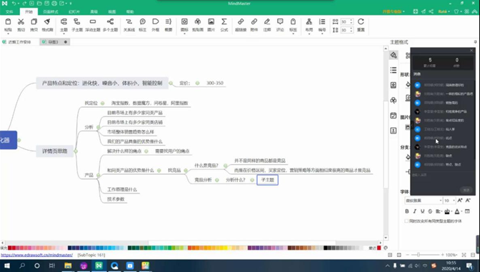Insert a 浮动主题 floating topic
The height and width of the screenshot is (272, 480).
click(x=92, y=25)
